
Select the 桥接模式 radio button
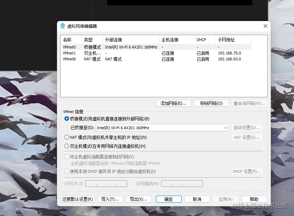tap(67, 119)
